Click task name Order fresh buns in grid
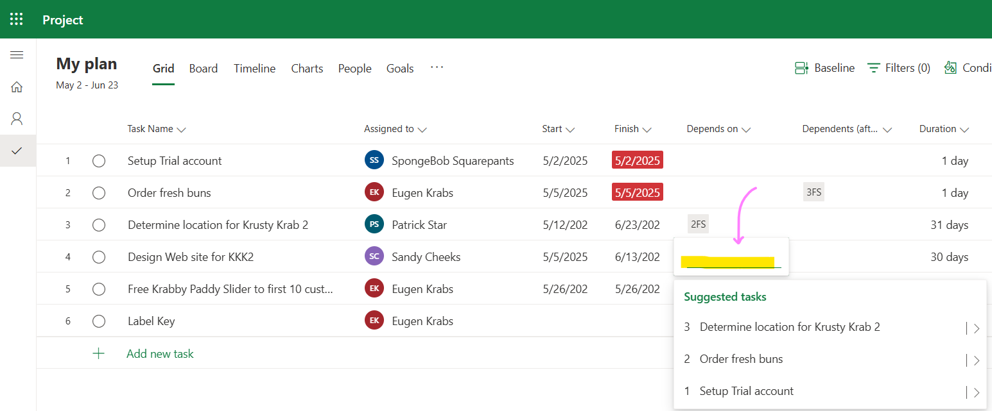This screenshot has height=411, width=992. click(x=170, y=193)
